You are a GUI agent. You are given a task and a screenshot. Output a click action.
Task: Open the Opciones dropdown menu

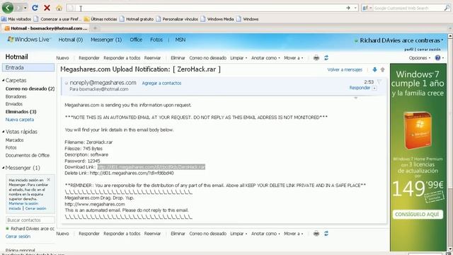click(420, 58)
